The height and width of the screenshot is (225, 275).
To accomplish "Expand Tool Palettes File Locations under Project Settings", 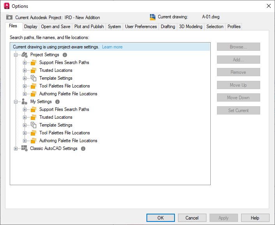I will (25, 86).
